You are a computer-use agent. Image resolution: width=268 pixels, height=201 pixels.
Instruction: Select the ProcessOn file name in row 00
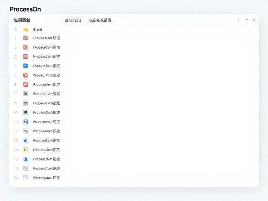pos(46,178)
